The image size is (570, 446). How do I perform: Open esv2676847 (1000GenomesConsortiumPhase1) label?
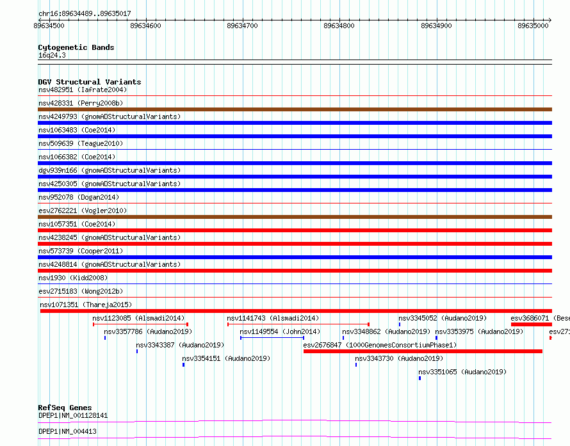[x=380, y=345]
